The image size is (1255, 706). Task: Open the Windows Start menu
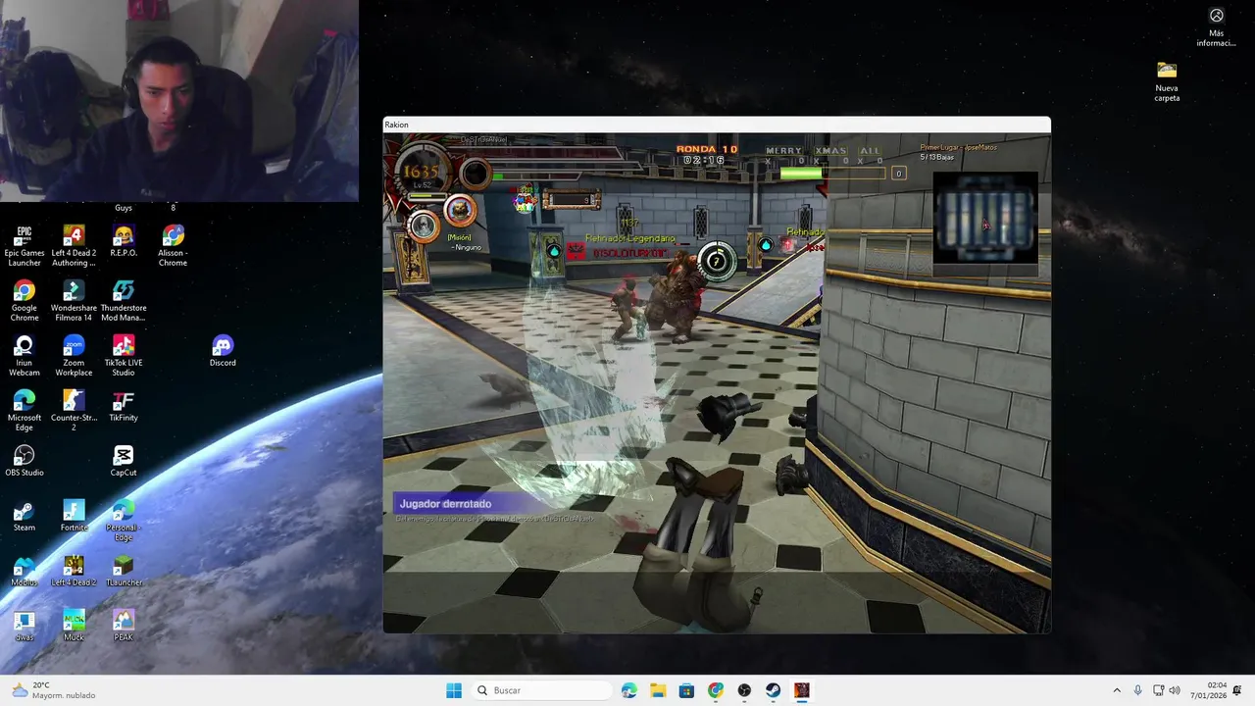454,690
